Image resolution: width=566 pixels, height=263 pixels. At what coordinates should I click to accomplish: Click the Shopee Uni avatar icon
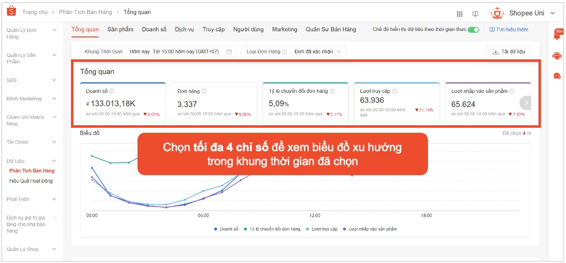point(497,13)
